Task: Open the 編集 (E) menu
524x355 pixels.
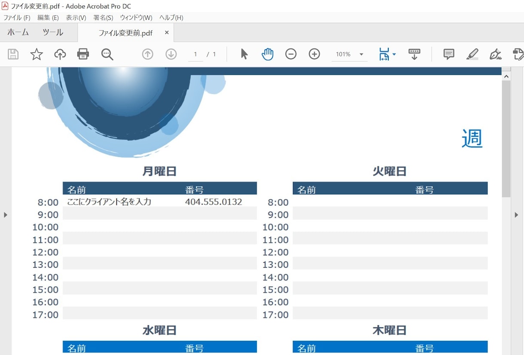Action: tap(48, 18)
